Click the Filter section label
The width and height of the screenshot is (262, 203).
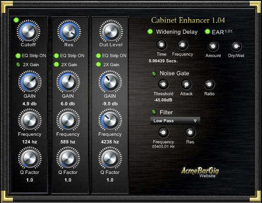(x=166, y=112)
